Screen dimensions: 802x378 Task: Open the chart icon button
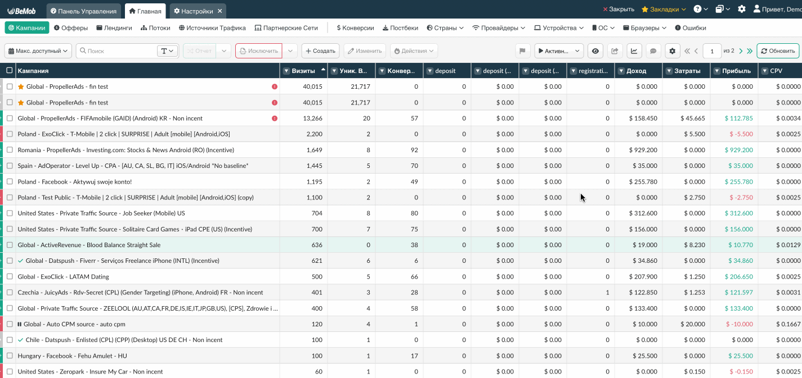tap(634, 51)
